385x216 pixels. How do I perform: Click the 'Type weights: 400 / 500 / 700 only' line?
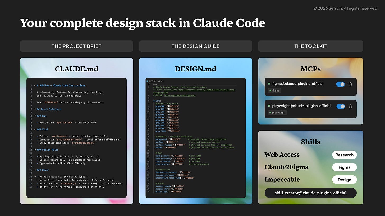pyautogui.click(x=61, y=163)
